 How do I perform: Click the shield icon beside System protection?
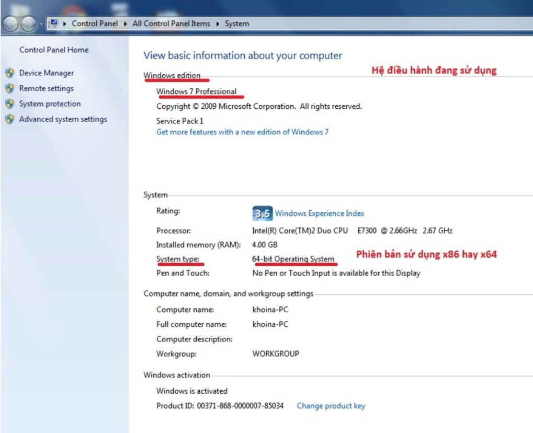coord(10,104)
